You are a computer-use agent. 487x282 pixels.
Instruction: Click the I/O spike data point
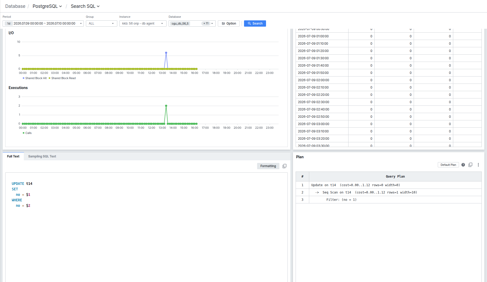166,53
